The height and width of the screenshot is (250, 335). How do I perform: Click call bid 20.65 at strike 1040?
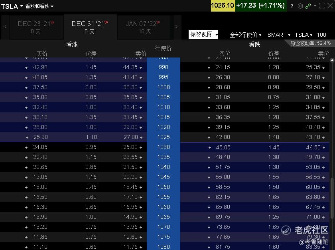click(x=40, y=167)
